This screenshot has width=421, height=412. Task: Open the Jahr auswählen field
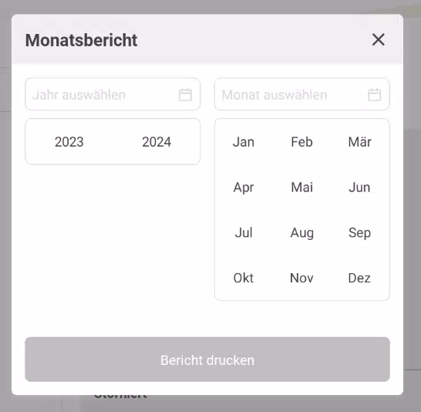click(x=113, y=94)
